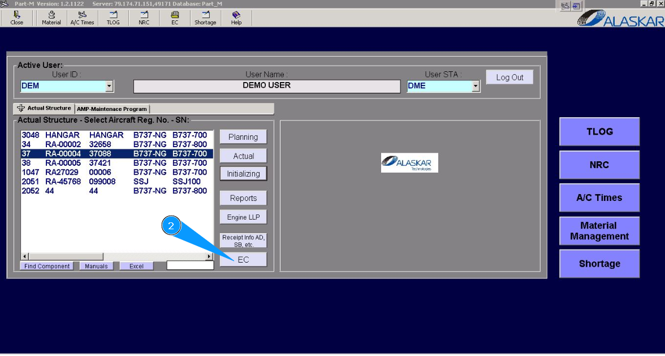Click the right title bar tray icon

click(576, 6)
